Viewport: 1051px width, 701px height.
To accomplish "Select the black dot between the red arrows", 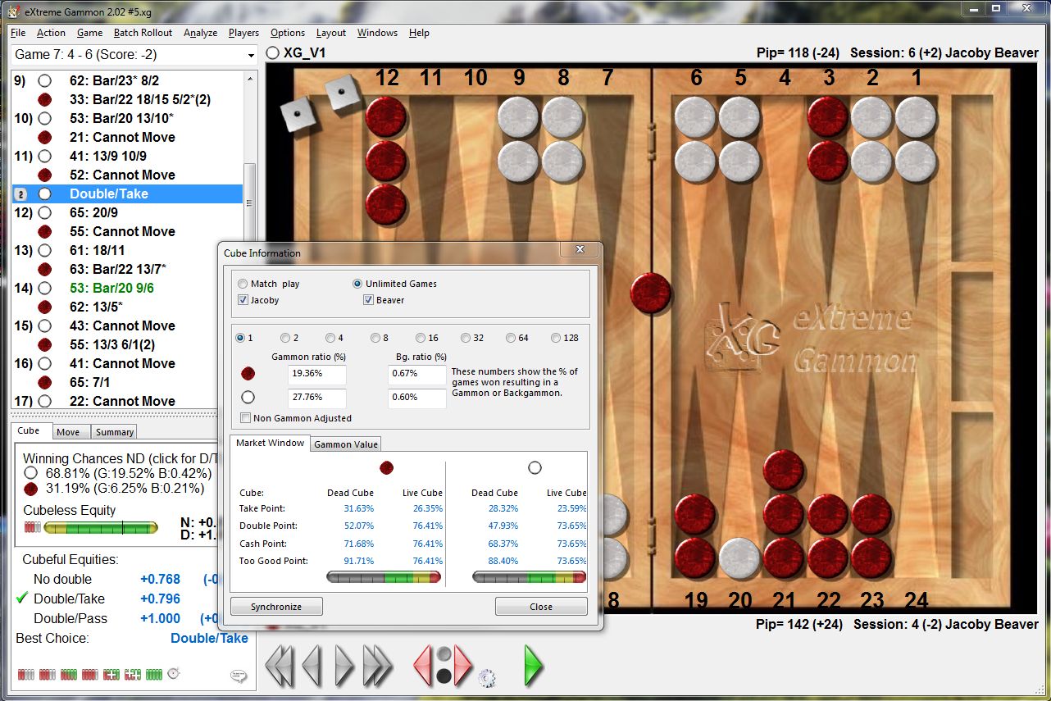I will (x=443, y=676).
